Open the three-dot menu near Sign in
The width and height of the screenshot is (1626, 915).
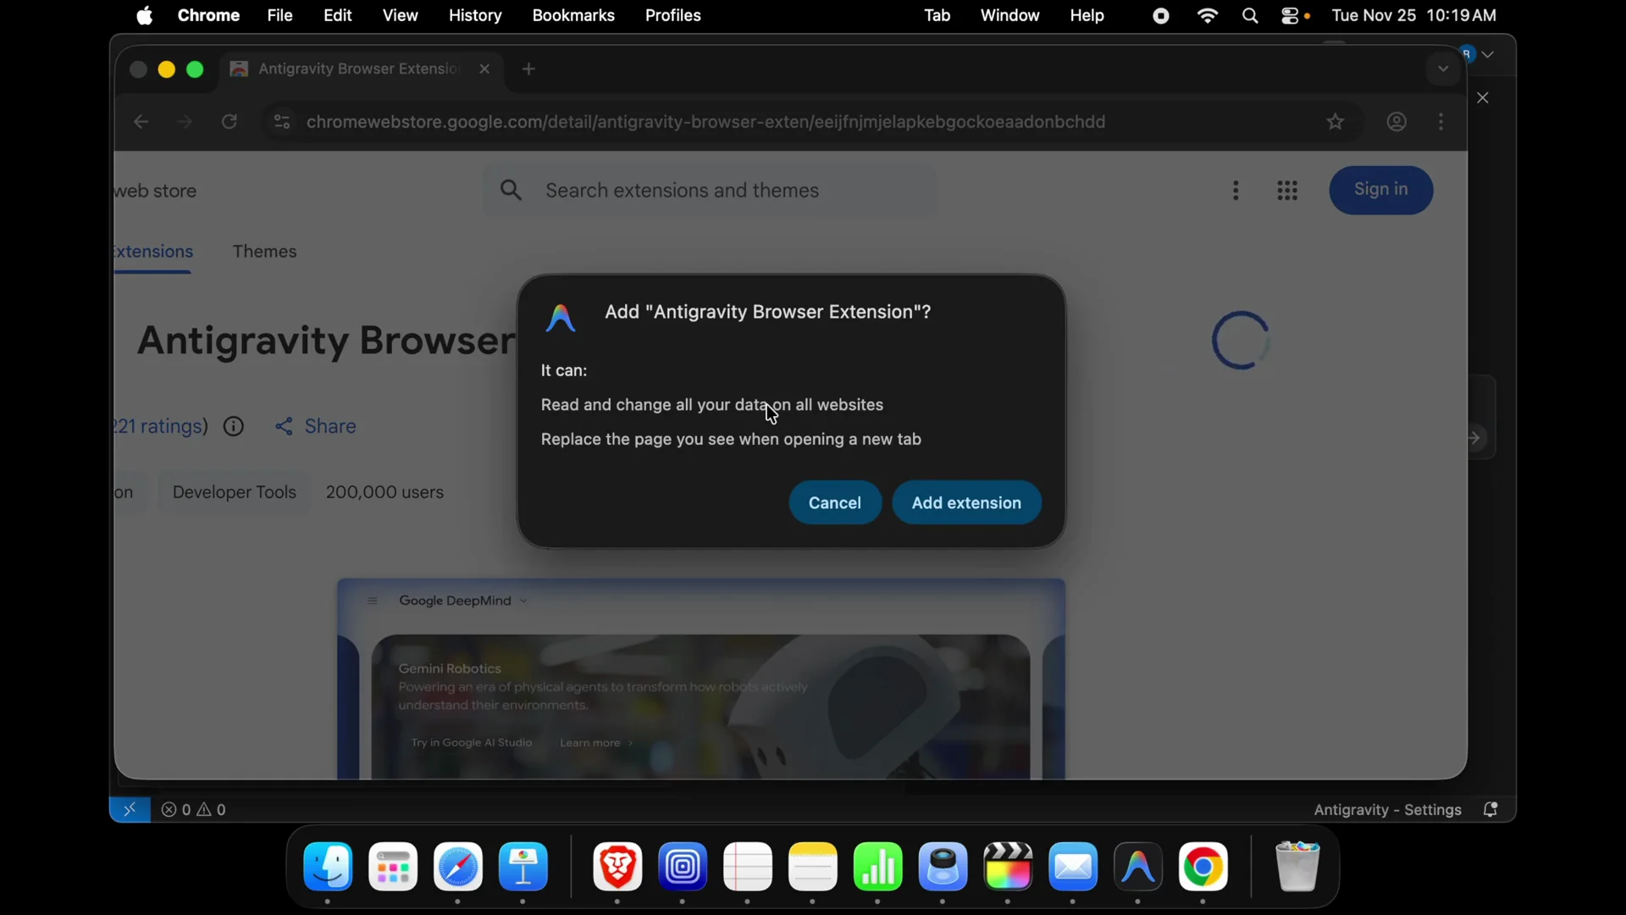[x=1236, y=190]
